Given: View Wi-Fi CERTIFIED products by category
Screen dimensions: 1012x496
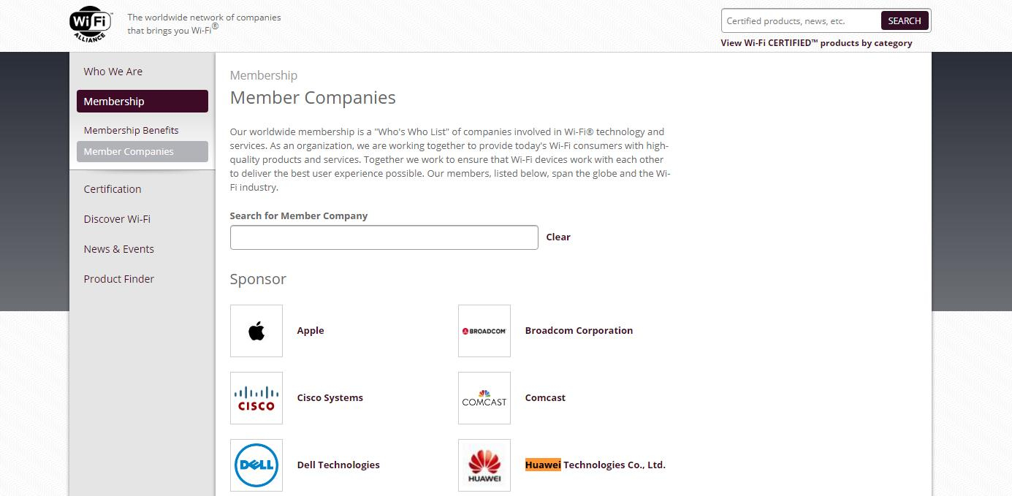Looking at the screenshot, I should click(x=816, y=43).
